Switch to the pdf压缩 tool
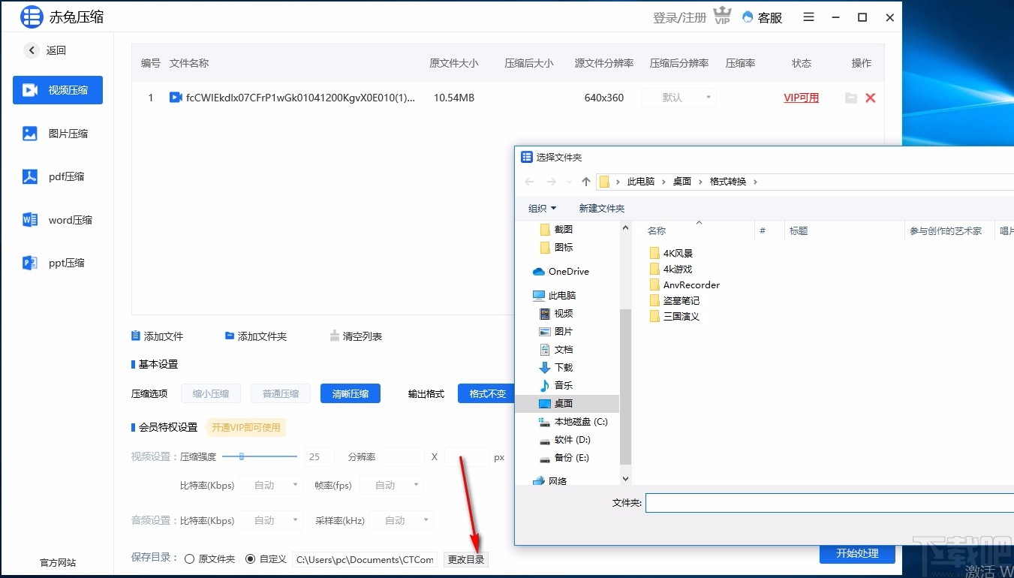This screenshot has width=1014, height=578. [x=57, y=176]
